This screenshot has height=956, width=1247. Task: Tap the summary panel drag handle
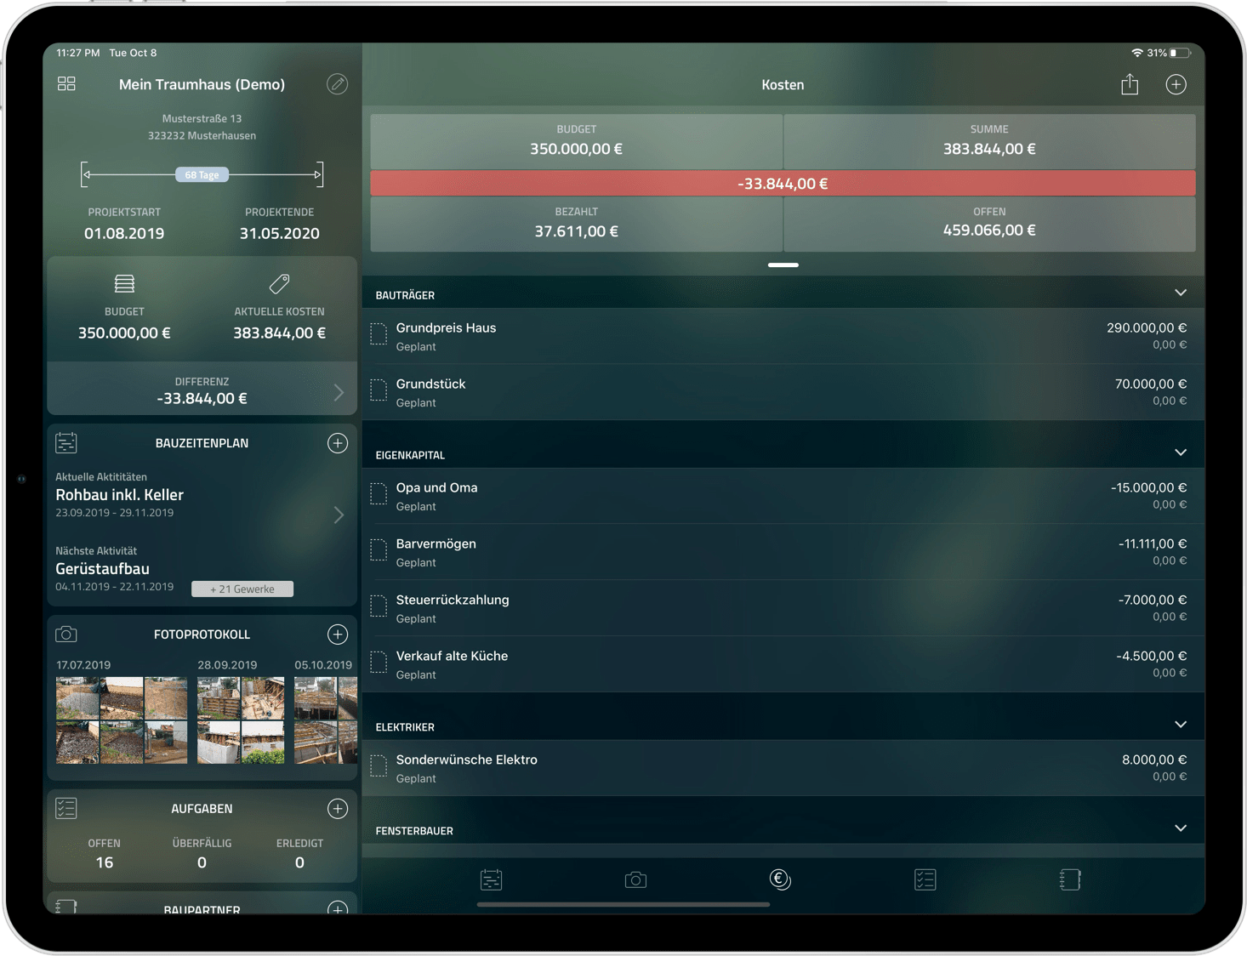(783, 265)
